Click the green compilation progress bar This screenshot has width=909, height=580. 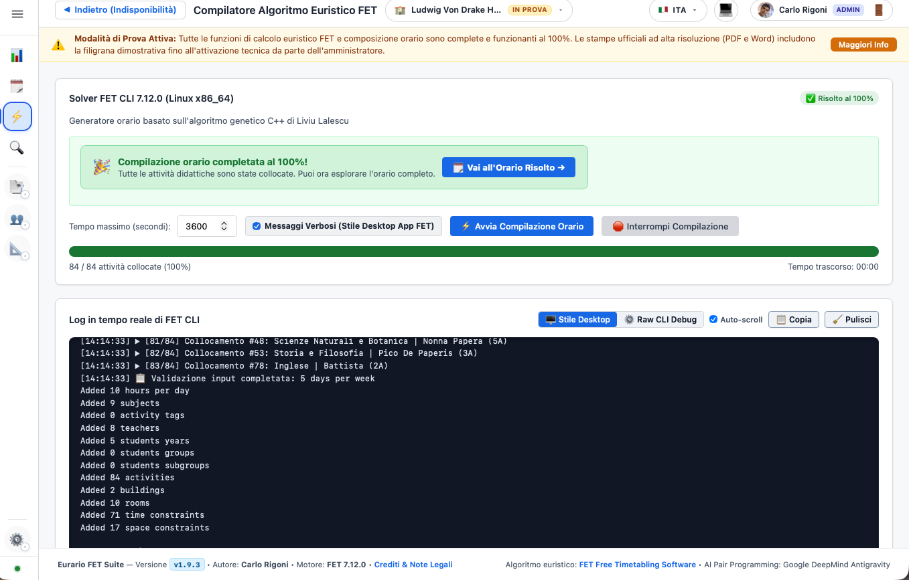pyautogui.click(x=474, y=252)
